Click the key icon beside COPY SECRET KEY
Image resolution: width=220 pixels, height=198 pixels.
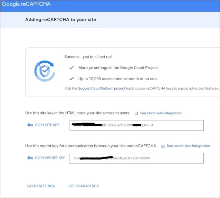pyautogui.click(x=30, y=158)
